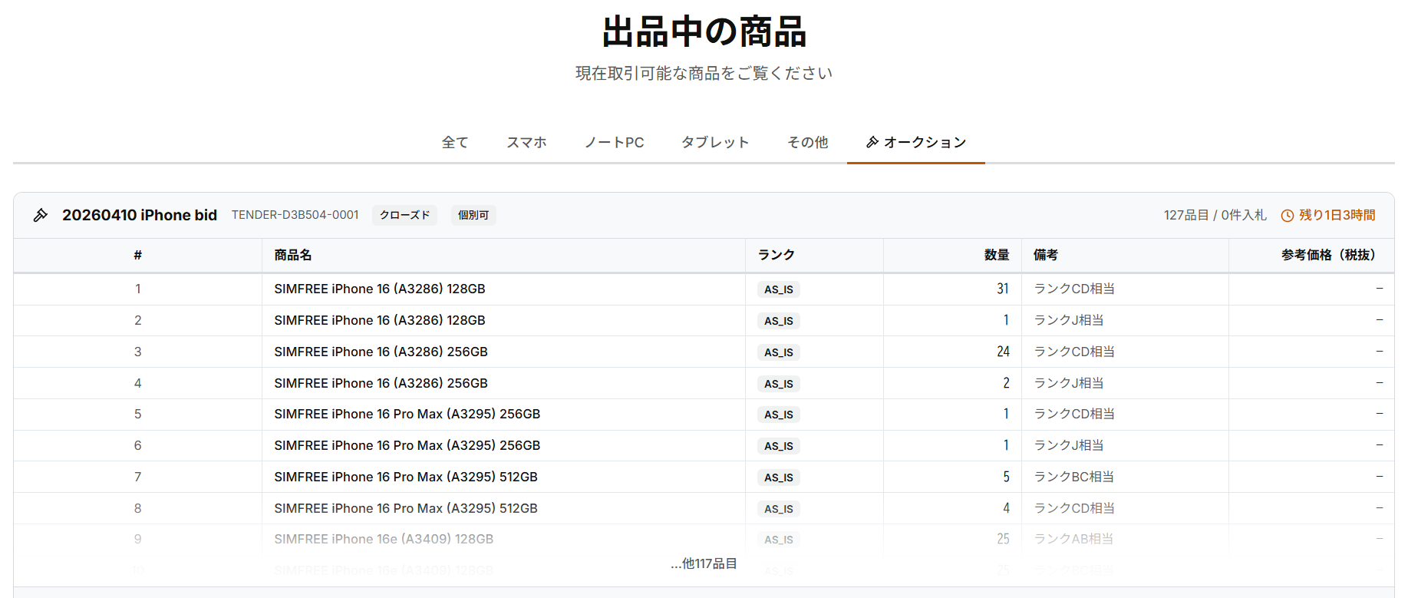Select the ノートPC tab
Image resolution: width=1408 pixels, height=598 pixels.
(x=614, y=142)
